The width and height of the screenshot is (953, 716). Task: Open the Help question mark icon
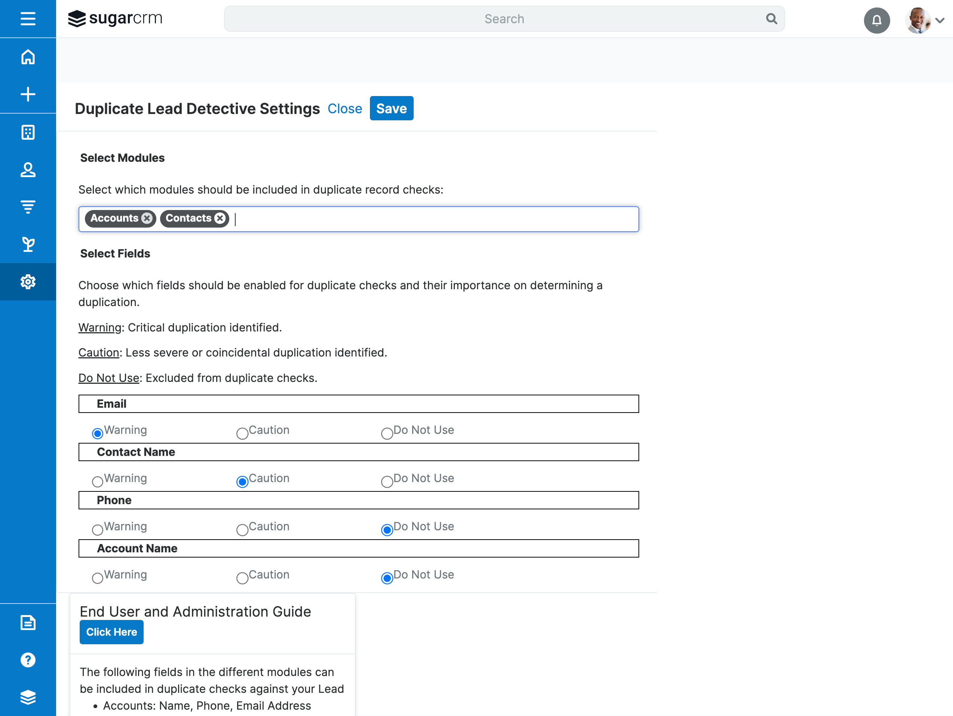coord(28,660)
